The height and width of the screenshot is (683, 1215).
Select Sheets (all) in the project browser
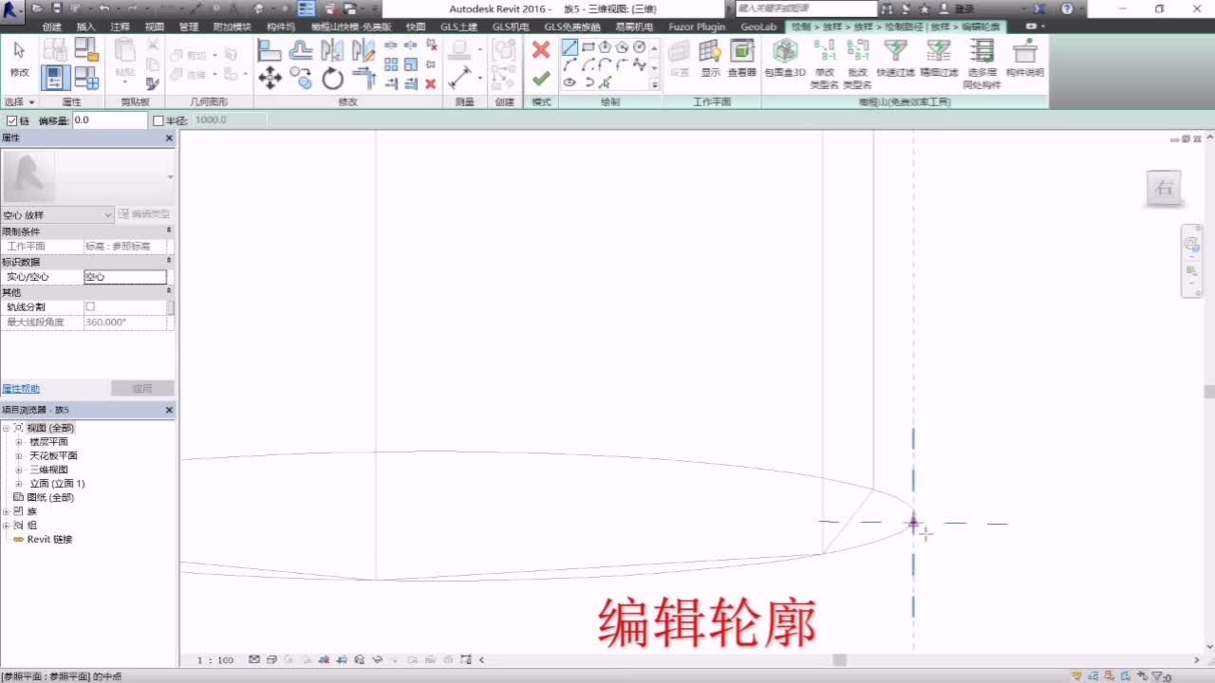pos(50,497)
